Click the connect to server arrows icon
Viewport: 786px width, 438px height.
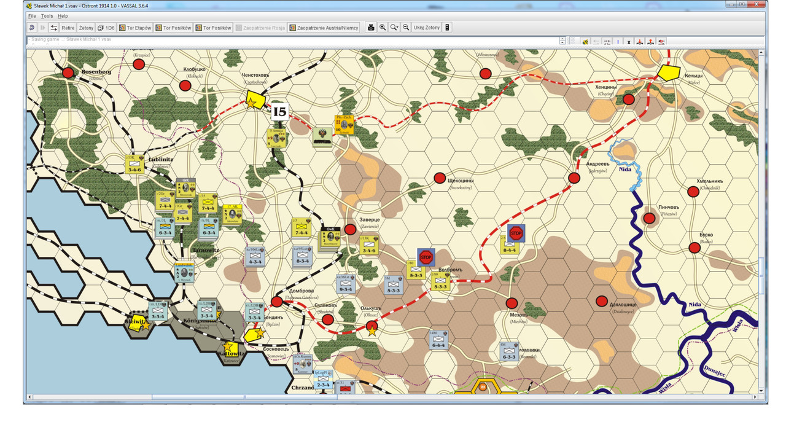pos(53,28)
